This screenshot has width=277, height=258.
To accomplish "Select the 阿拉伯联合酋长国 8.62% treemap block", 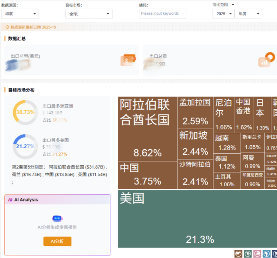I will [148, 129].
